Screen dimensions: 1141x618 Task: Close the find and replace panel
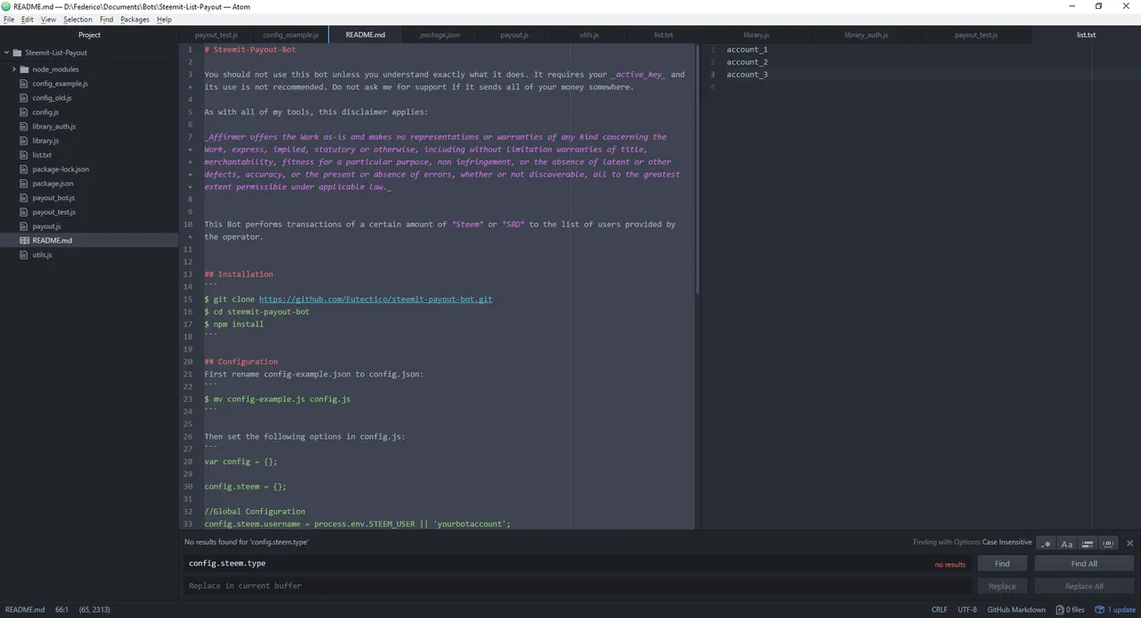1129,543
